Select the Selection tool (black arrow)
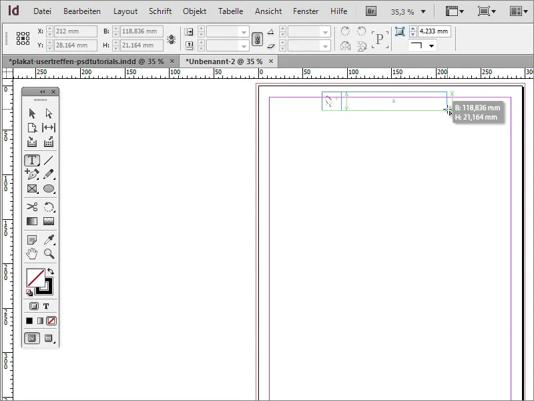The image size is (534, 401). (x=32, y=113)
